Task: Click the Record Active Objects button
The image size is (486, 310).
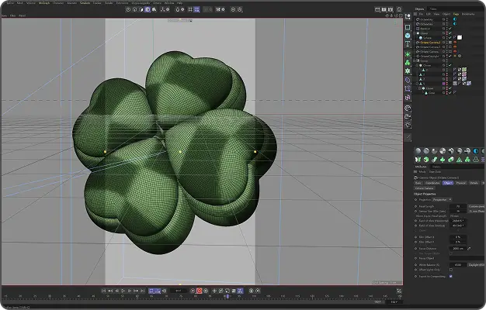Action: [x=193, y=291]
